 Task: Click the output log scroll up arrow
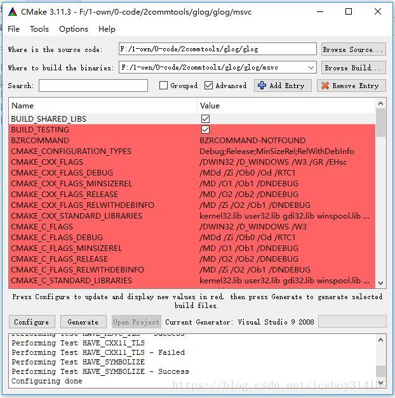pos(380,340)
